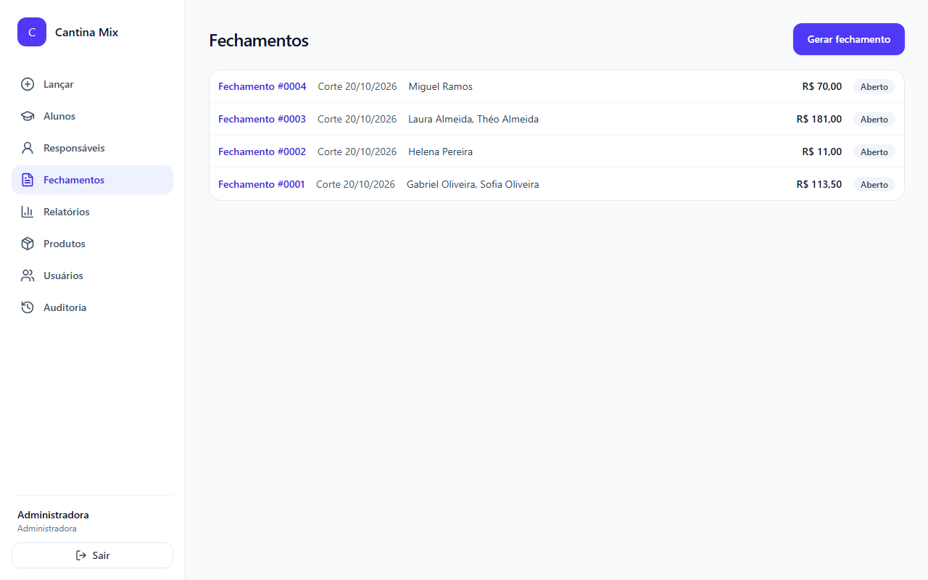
Task: Open the Auditoria page
Action: point(92,307)
